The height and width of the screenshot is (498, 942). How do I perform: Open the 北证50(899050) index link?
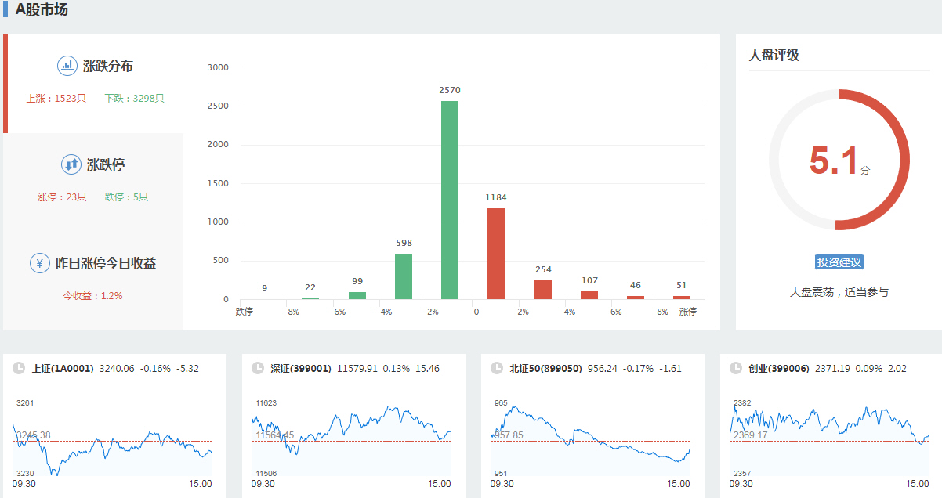pyautogui.click(x=545, y=368)
